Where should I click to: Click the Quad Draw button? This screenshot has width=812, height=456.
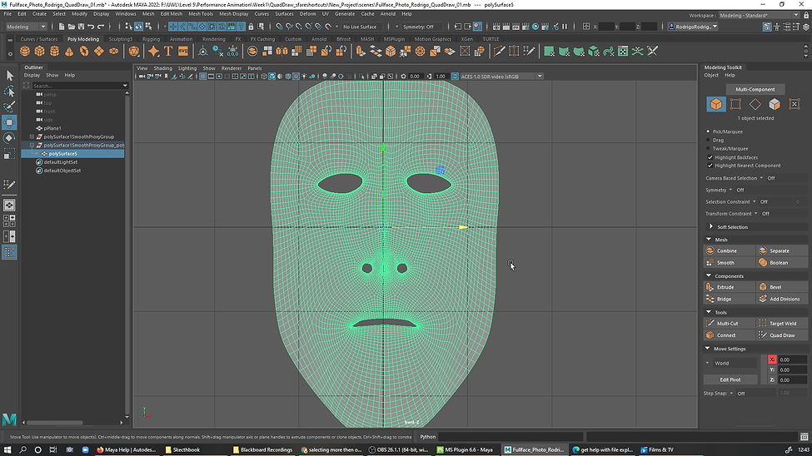point(782,335)
